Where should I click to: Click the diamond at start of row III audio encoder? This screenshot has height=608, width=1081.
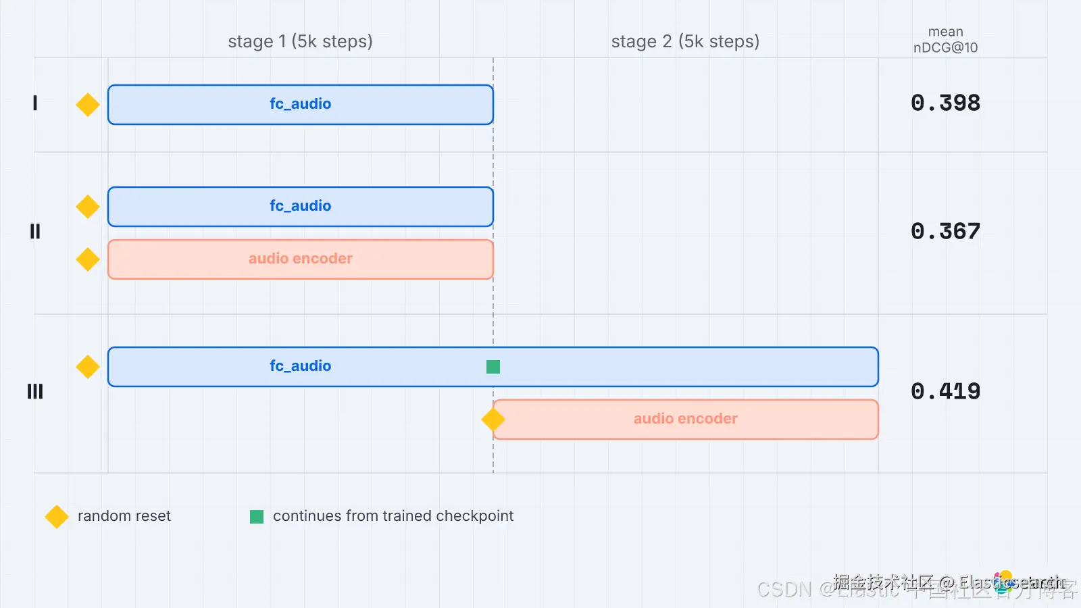pyautogui.click(x=493, y=420)
